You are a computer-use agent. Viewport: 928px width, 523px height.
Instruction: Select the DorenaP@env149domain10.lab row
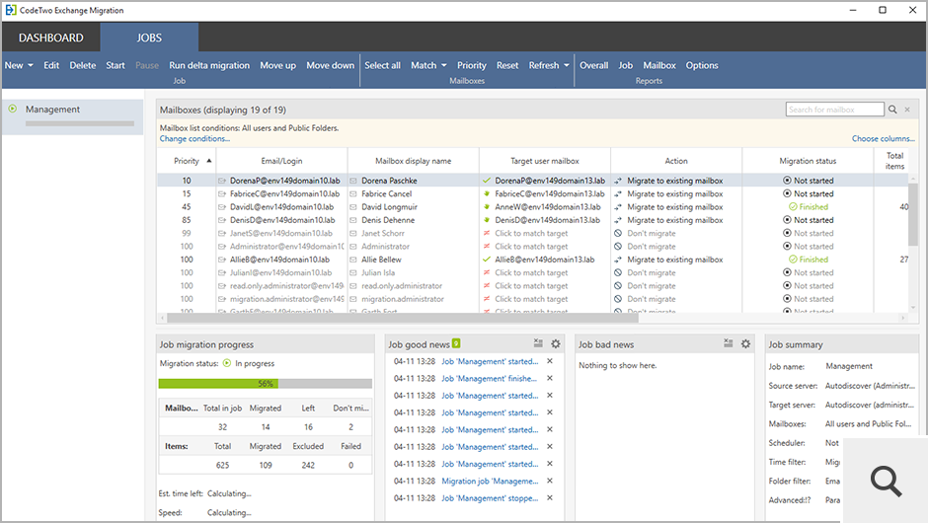pos(533,181)
